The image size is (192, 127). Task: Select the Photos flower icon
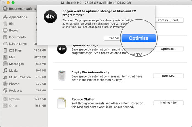(x=5, y=84)
